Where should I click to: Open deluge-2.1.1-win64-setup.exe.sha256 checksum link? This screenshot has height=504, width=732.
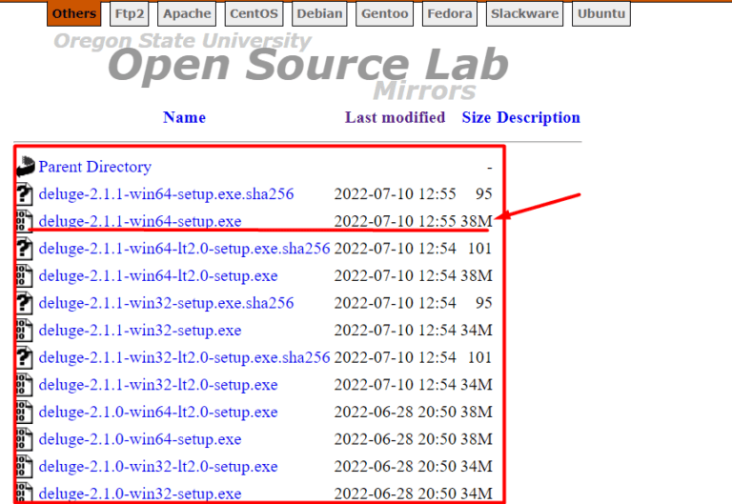click(x=166, y=193)
